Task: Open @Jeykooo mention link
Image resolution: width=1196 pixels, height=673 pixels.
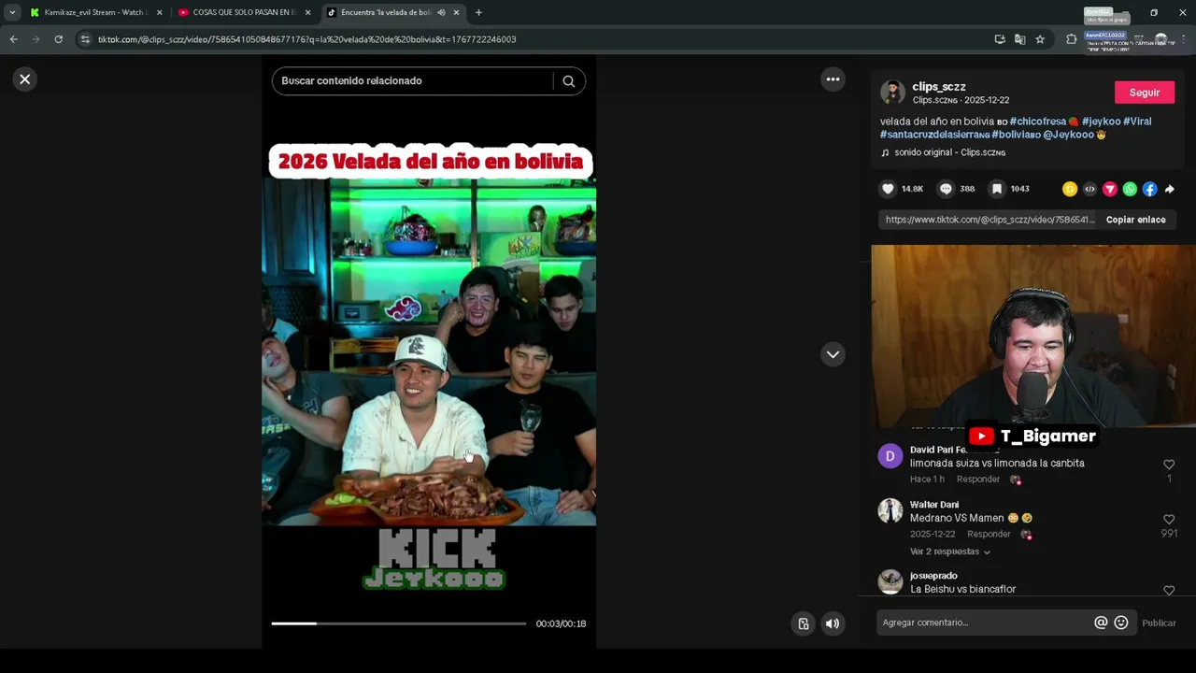Action: [x=1068, y=135]
